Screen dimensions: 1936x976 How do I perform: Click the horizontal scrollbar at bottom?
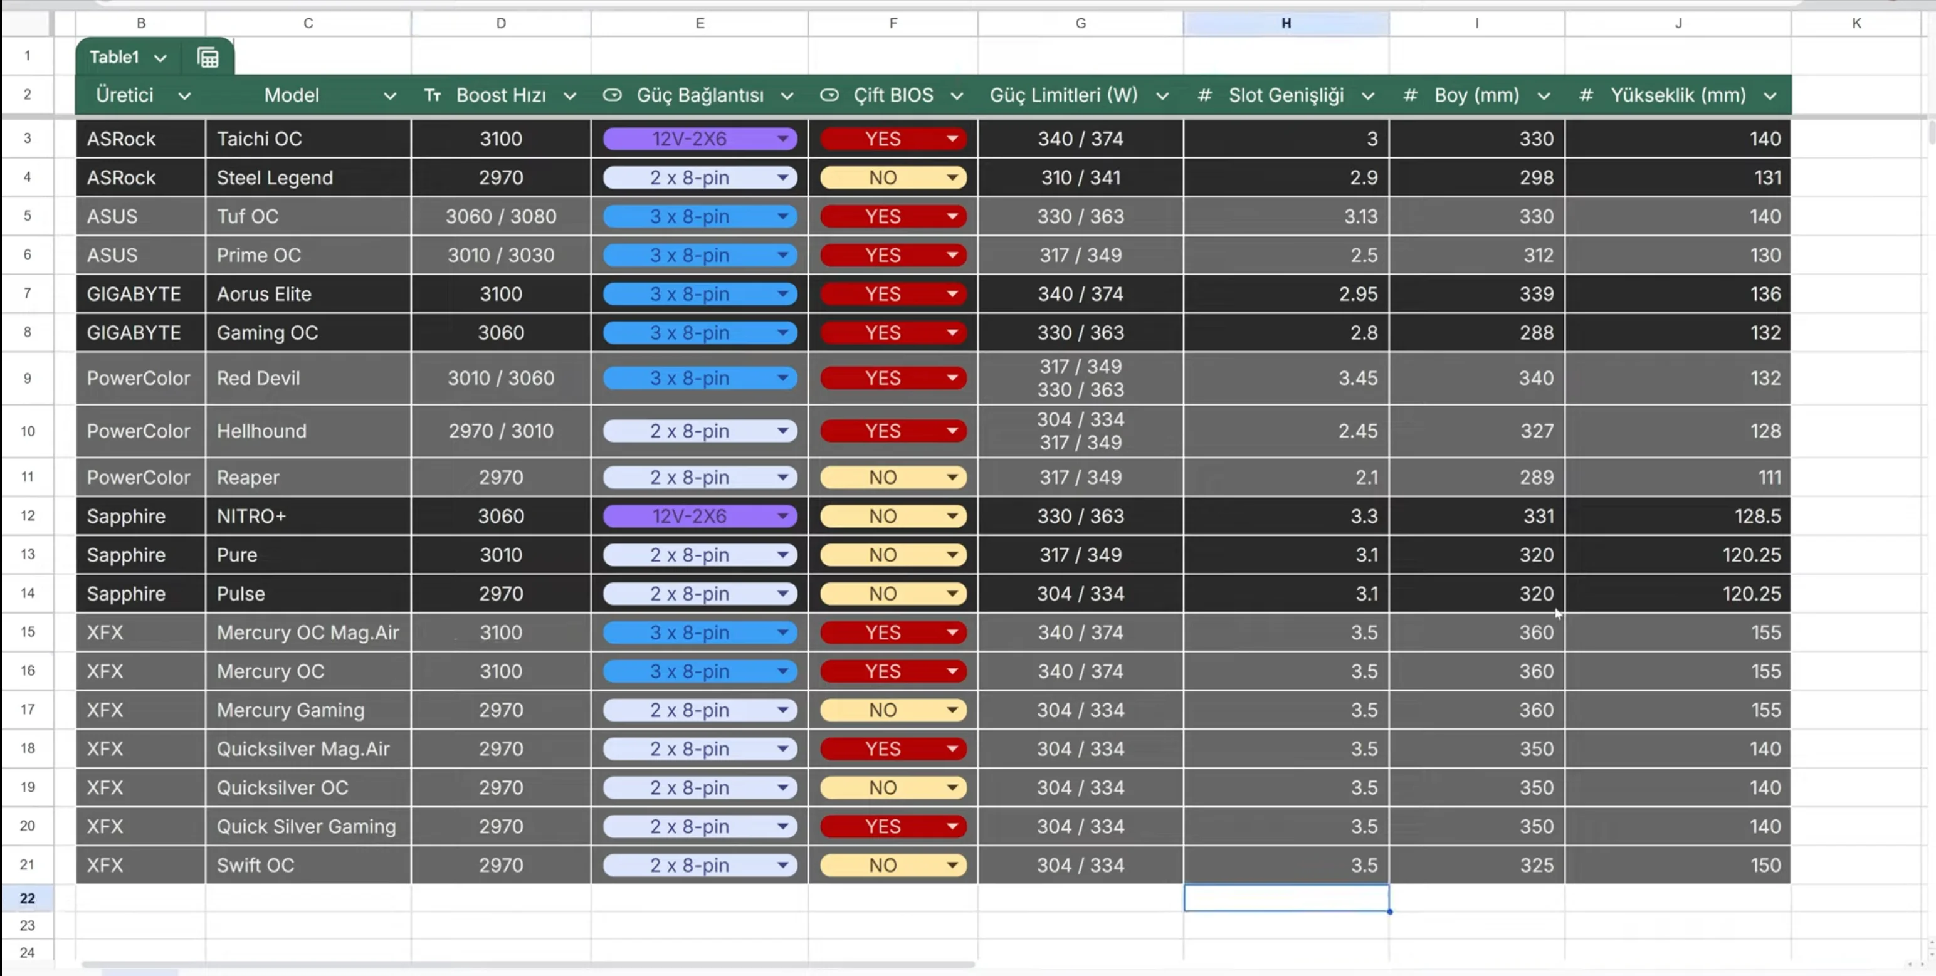click(526, 964)
